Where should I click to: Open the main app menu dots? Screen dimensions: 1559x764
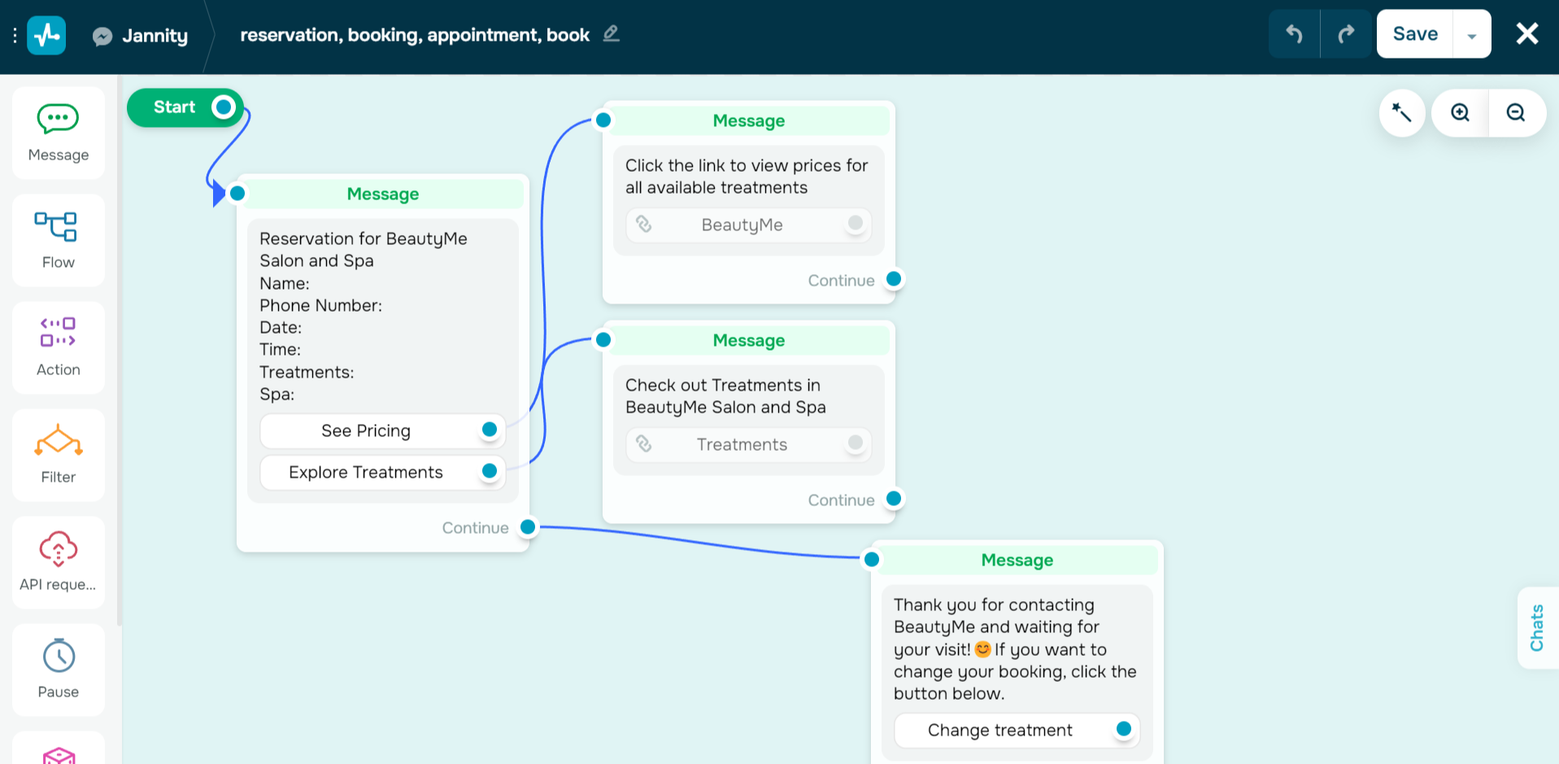point(15,36)
